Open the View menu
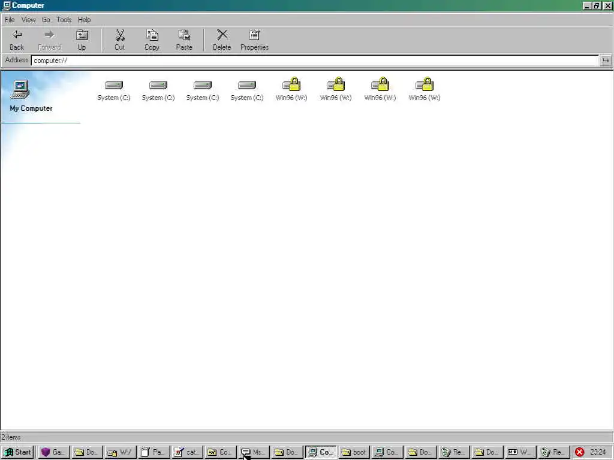 [x=29, y=20]
